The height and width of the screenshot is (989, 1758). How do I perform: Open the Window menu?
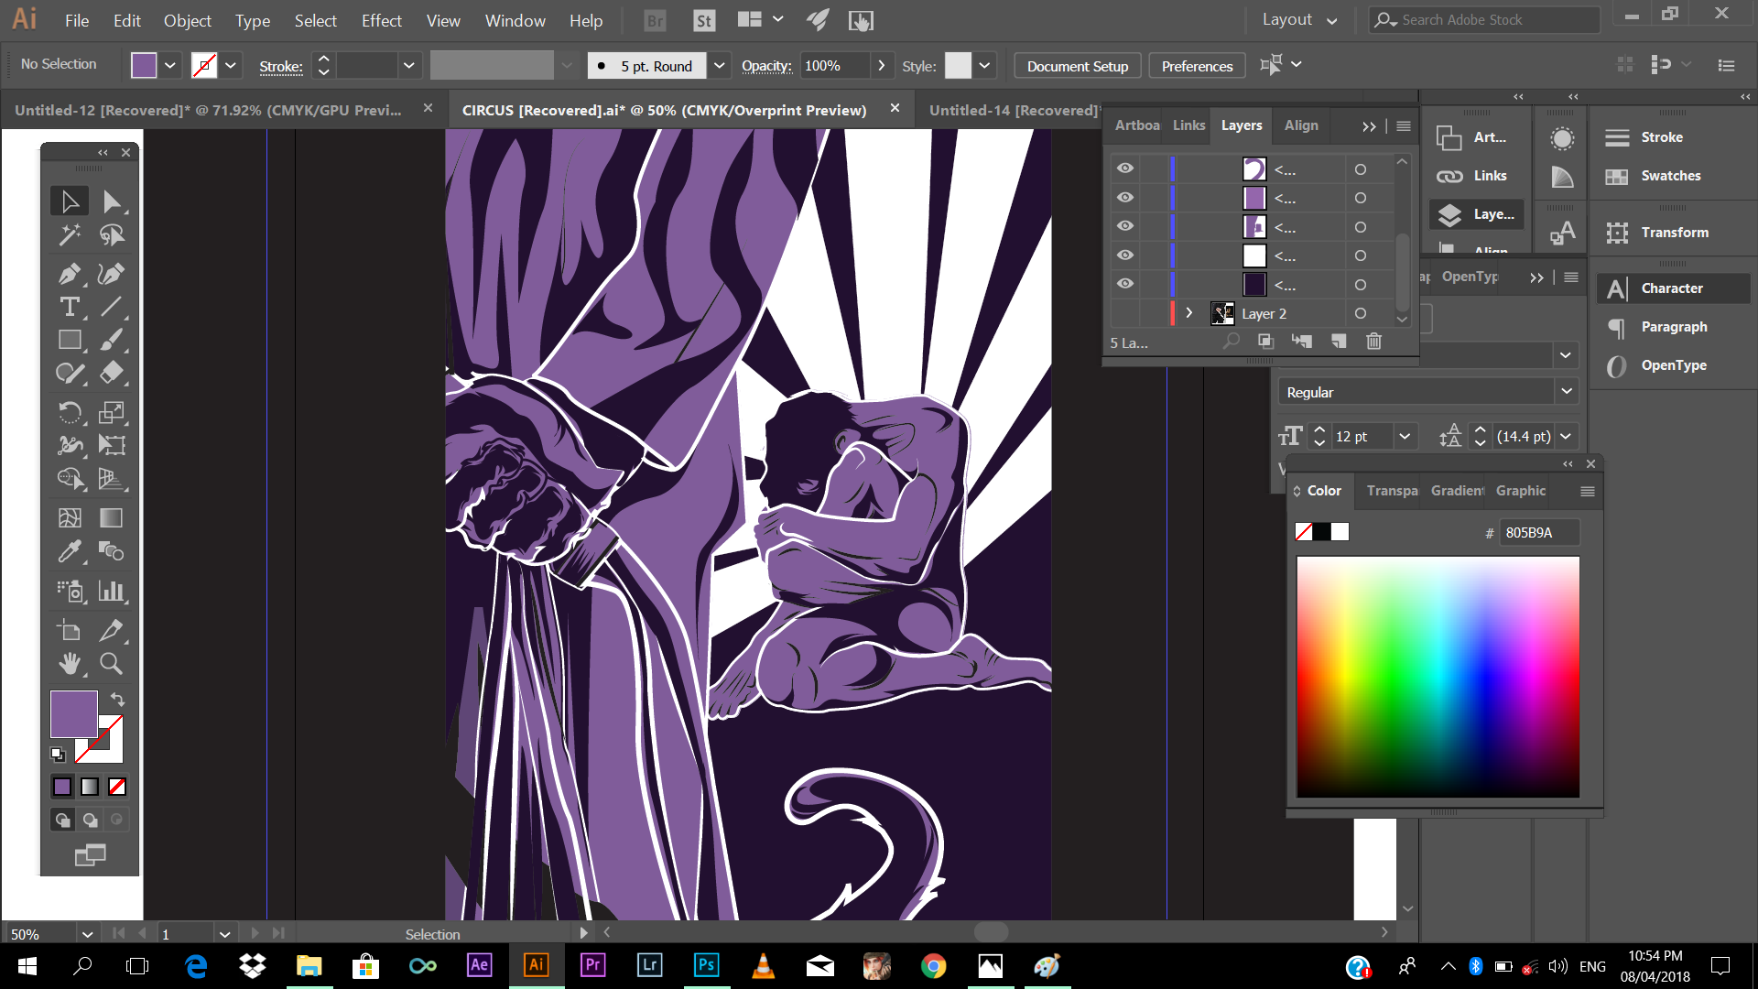[x=515, y=20]
